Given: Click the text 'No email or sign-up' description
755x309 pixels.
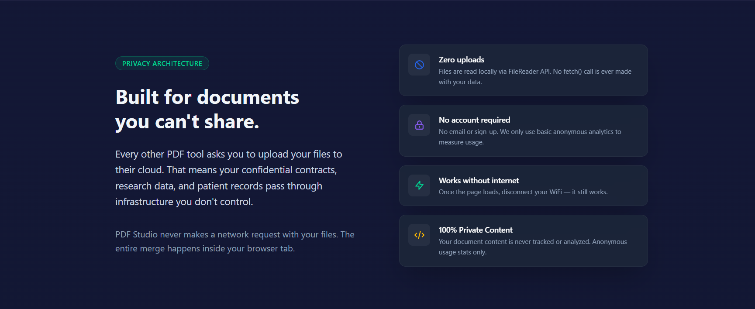Looking at the screenshot, I should click(530, 137).
